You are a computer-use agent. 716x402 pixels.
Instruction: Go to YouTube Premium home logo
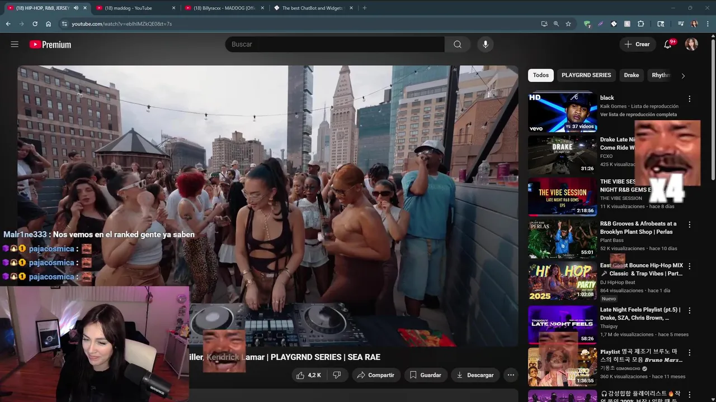tap(50, 44)
